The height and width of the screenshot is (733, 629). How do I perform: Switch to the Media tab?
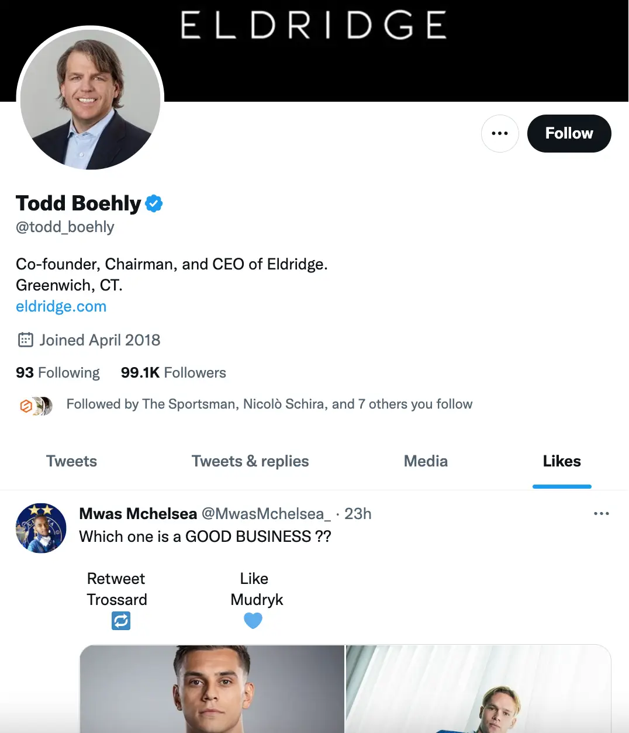pyautogui.click(x=425, y=461)
